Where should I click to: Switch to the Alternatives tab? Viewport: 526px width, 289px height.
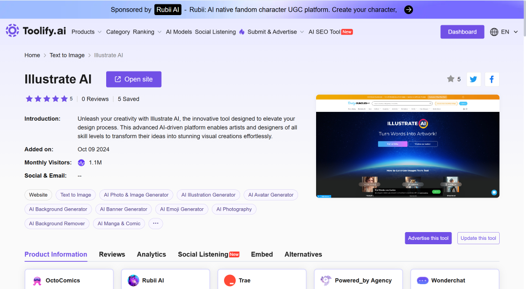(x=303, y=254)
